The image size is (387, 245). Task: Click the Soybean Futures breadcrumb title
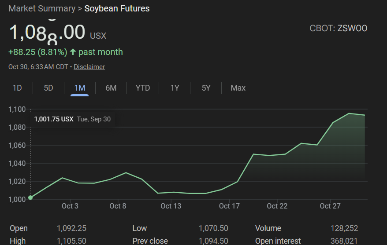117,8
